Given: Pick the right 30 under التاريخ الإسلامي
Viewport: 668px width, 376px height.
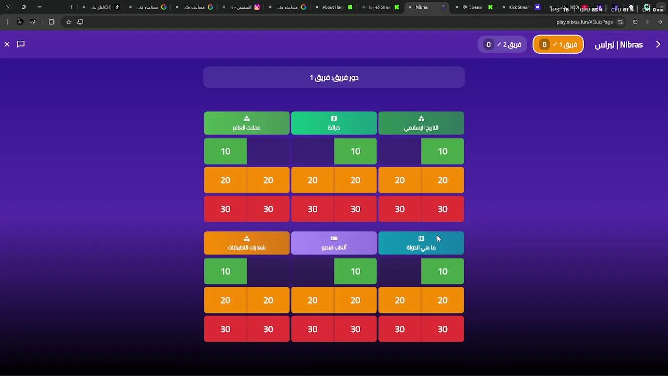Looking at the screenshot, I should coord(443,209).
